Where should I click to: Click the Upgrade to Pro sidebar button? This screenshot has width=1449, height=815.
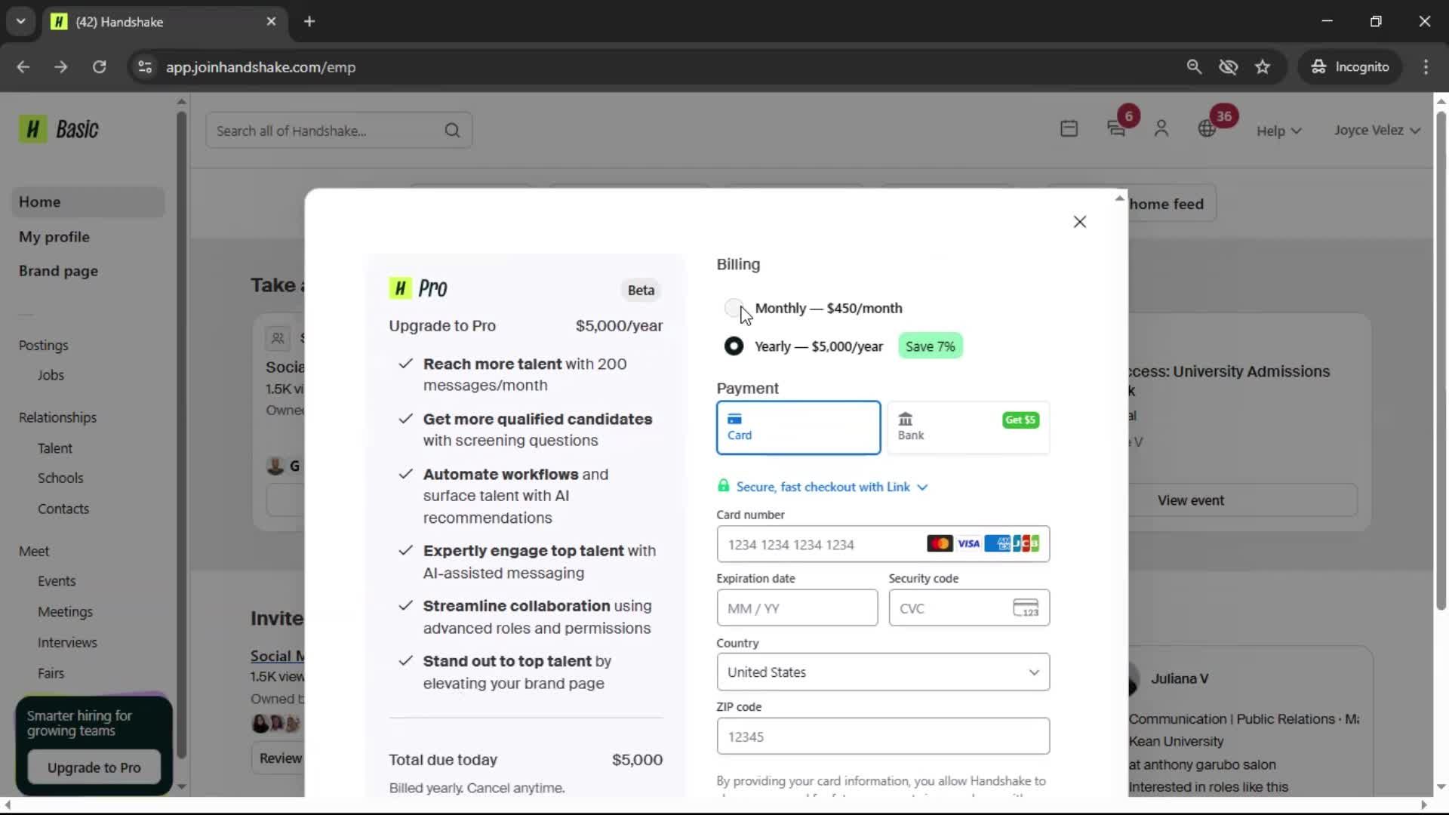coord(94,767)
